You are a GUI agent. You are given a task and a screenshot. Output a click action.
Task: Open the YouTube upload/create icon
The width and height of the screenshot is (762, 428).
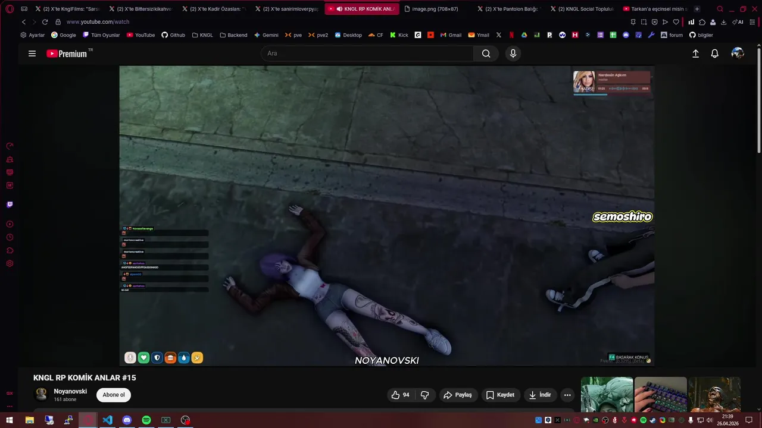pyautogui.click(x=695, y=53)
